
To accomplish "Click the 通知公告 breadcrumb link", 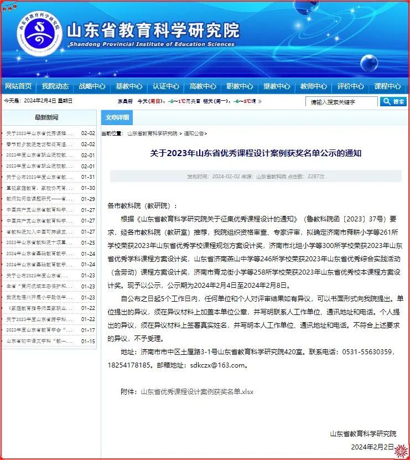I will click(194, 133).
